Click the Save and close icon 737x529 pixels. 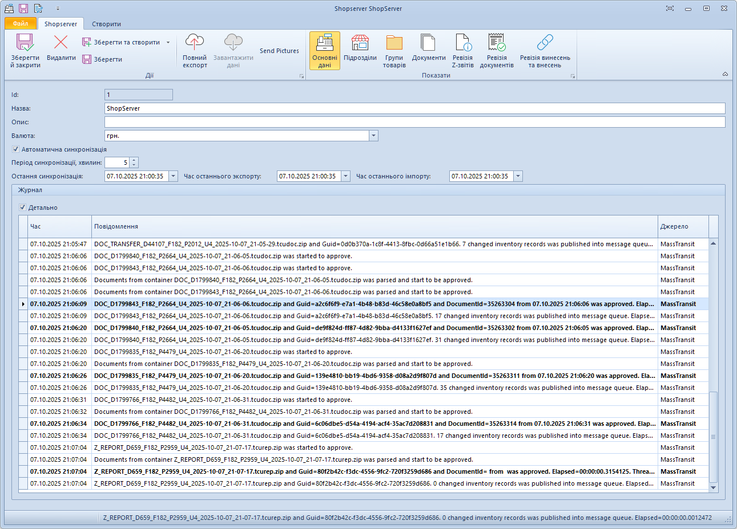tap(25, 43)
